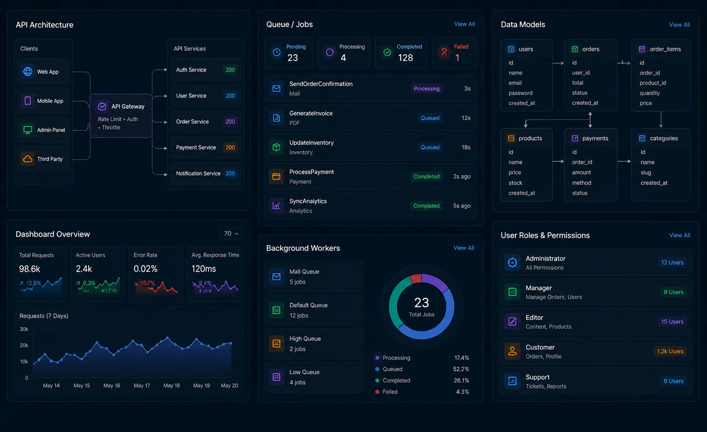Click the Third Party cloud icon

tap(28, 159)
